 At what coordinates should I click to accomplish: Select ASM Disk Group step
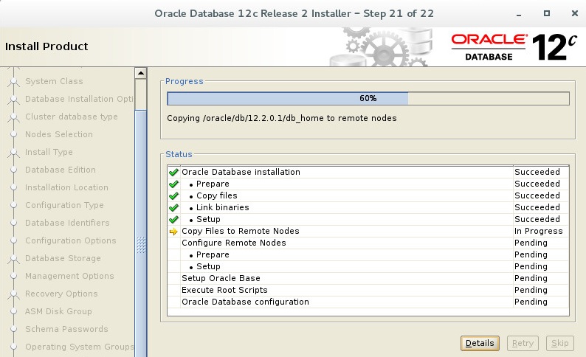point(58,311)
